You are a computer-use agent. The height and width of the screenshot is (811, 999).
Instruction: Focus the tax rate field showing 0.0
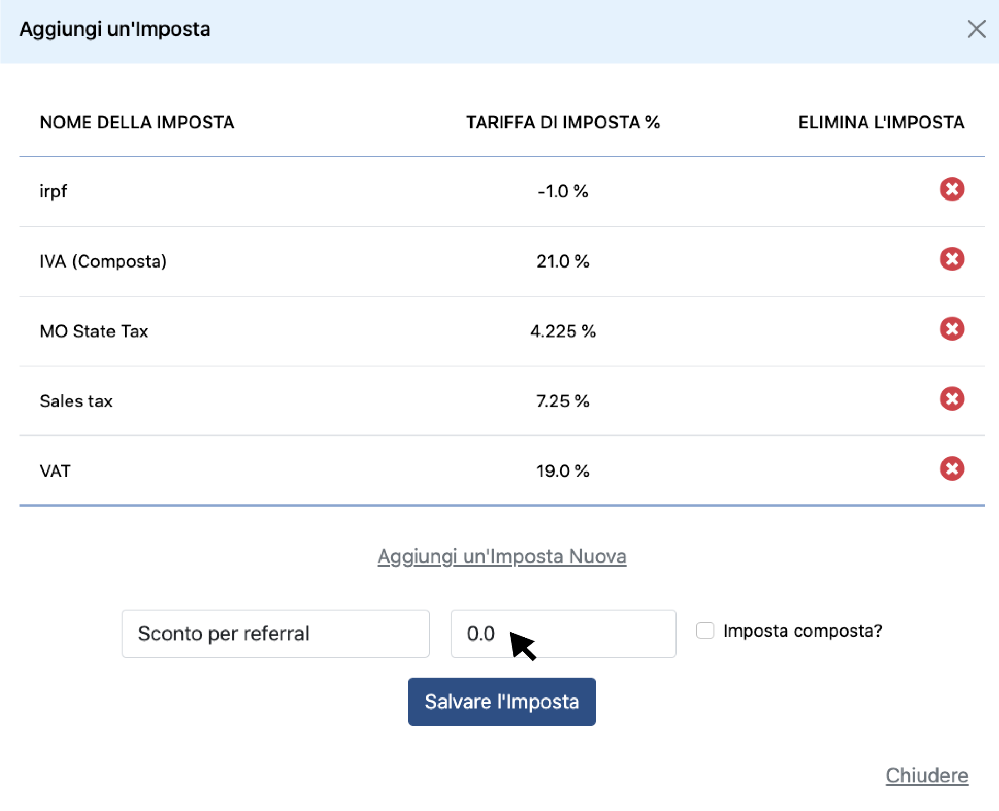[563, 634]
